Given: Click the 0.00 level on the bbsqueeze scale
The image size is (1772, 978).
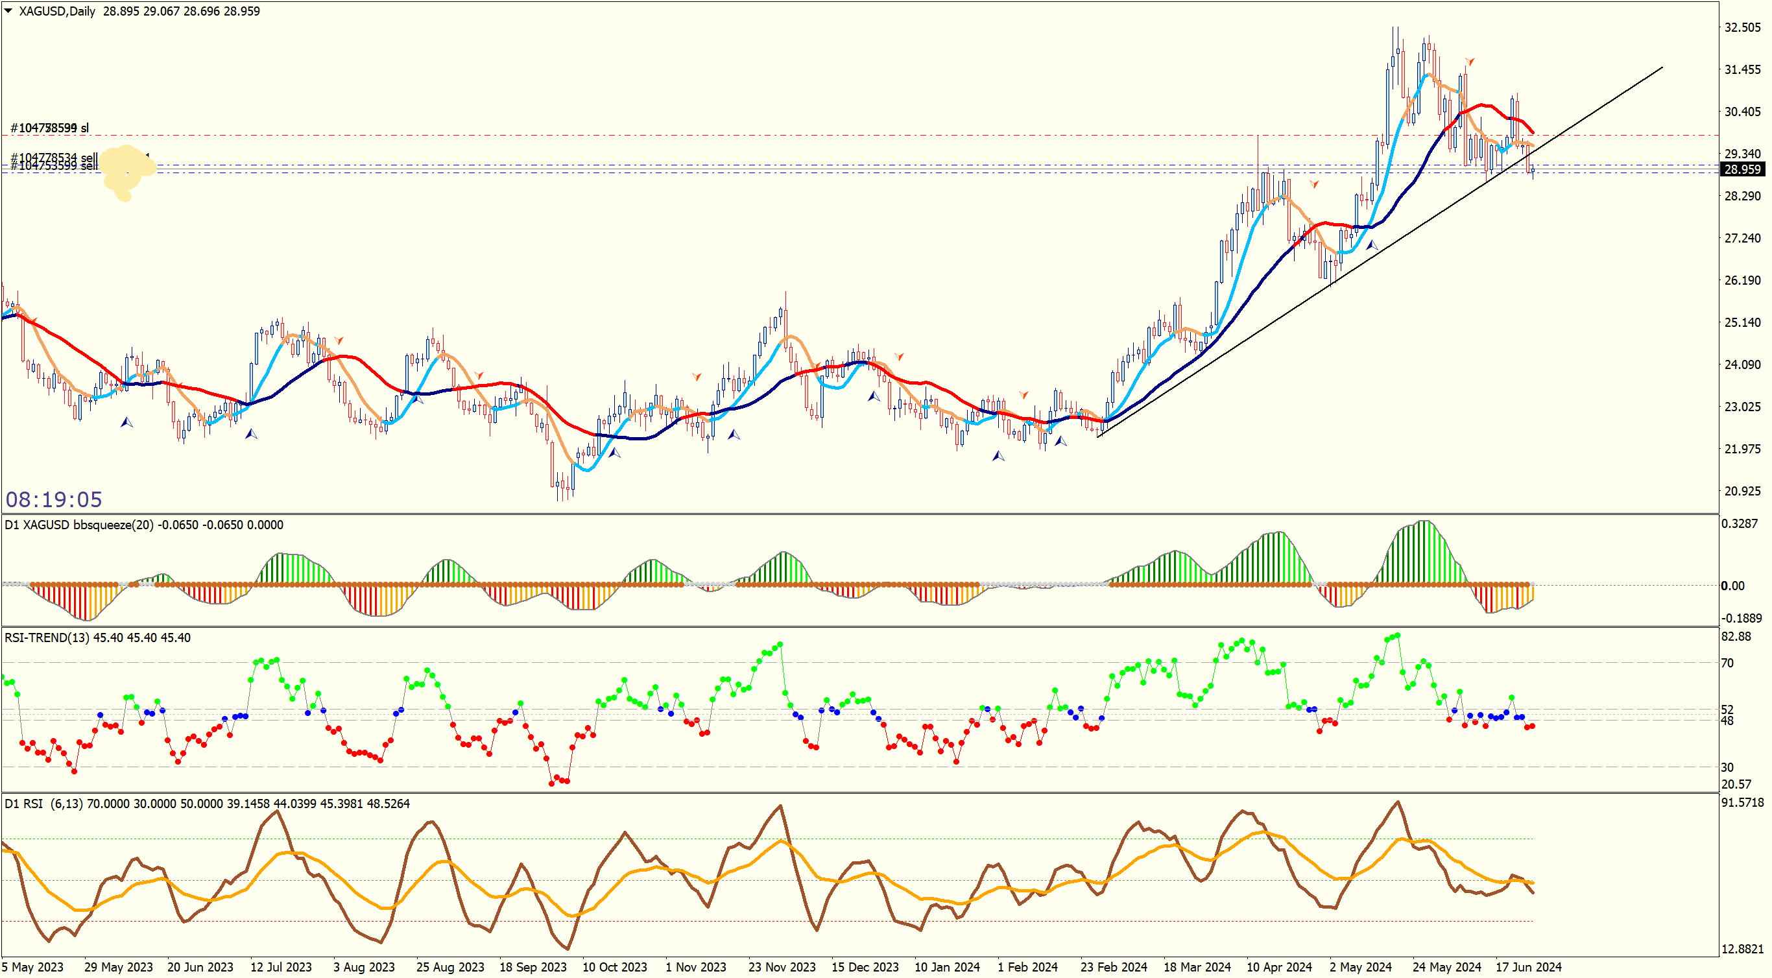Looking at the screenshot, I should click(1732, 586).
